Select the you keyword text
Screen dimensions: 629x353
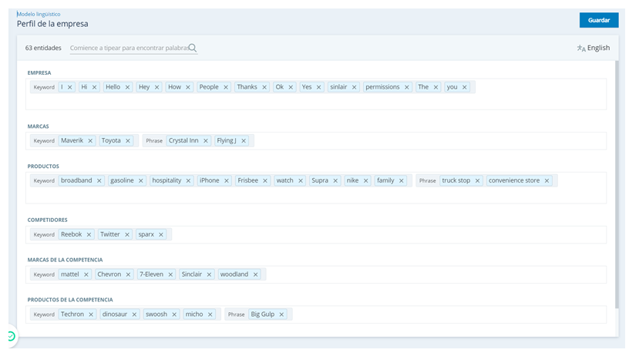pyautogui.click(x=452, y=87)
